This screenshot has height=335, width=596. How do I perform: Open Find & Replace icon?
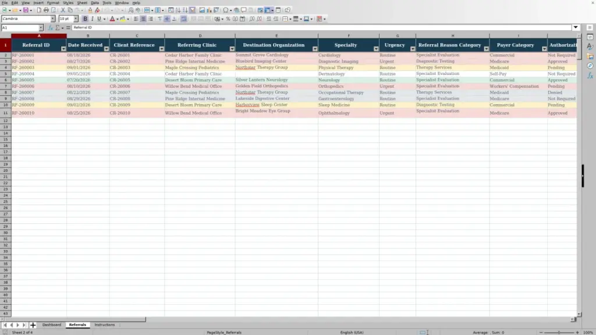click(x=131, y=10)
